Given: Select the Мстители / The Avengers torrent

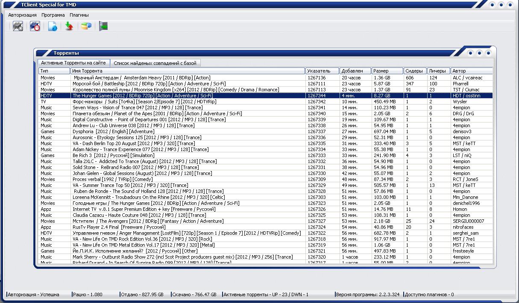Looking at the screenshot, I should (265, 221).
